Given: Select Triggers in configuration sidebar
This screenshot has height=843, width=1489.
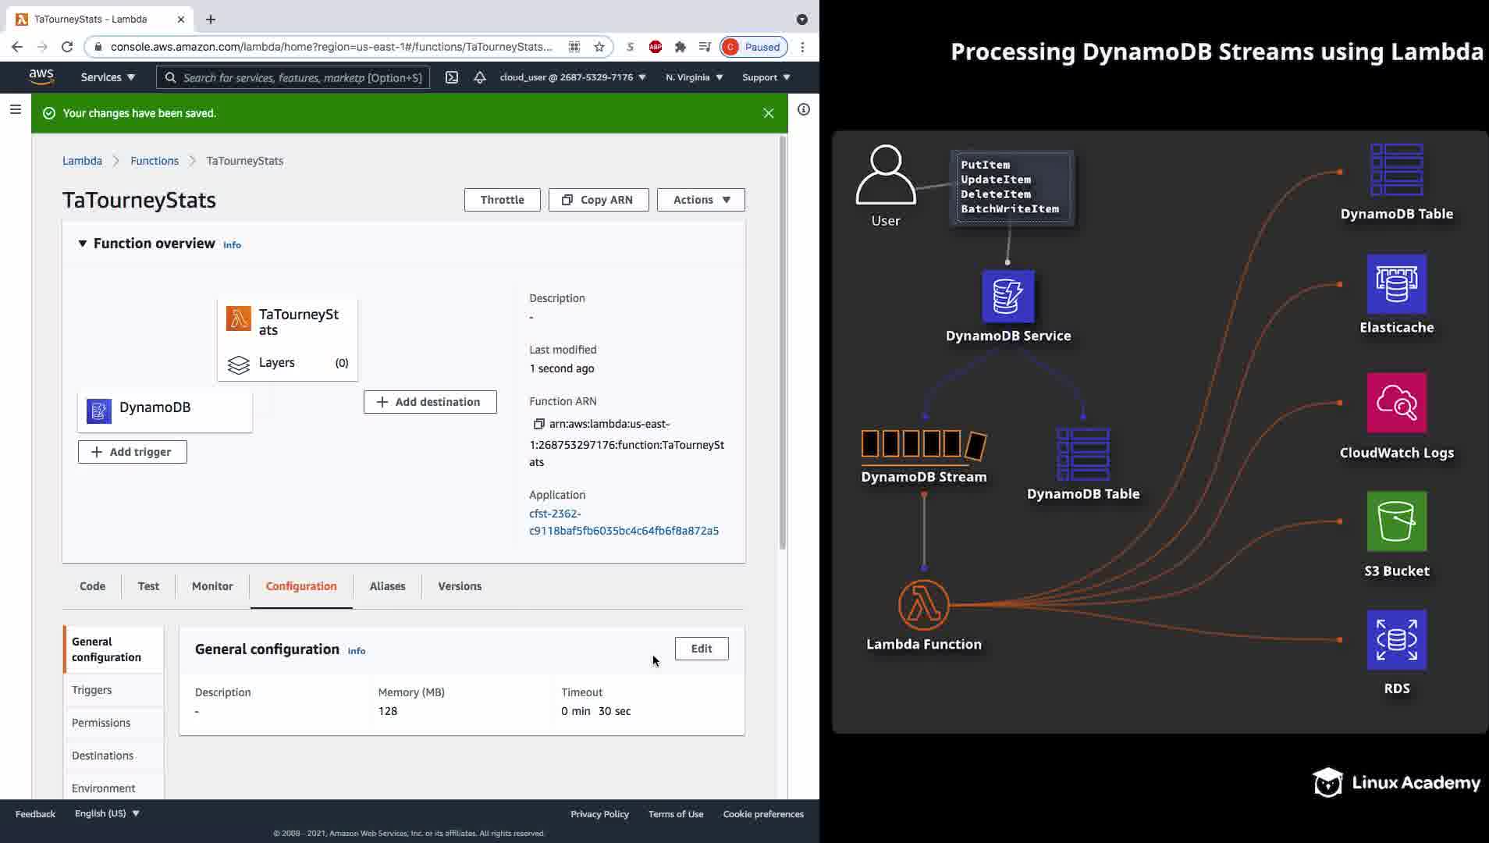Looking at the screenshot, I should (92, 690).
